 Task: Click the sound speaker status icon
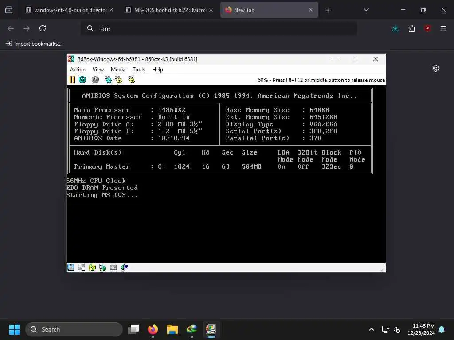click(x=124, y=267)
